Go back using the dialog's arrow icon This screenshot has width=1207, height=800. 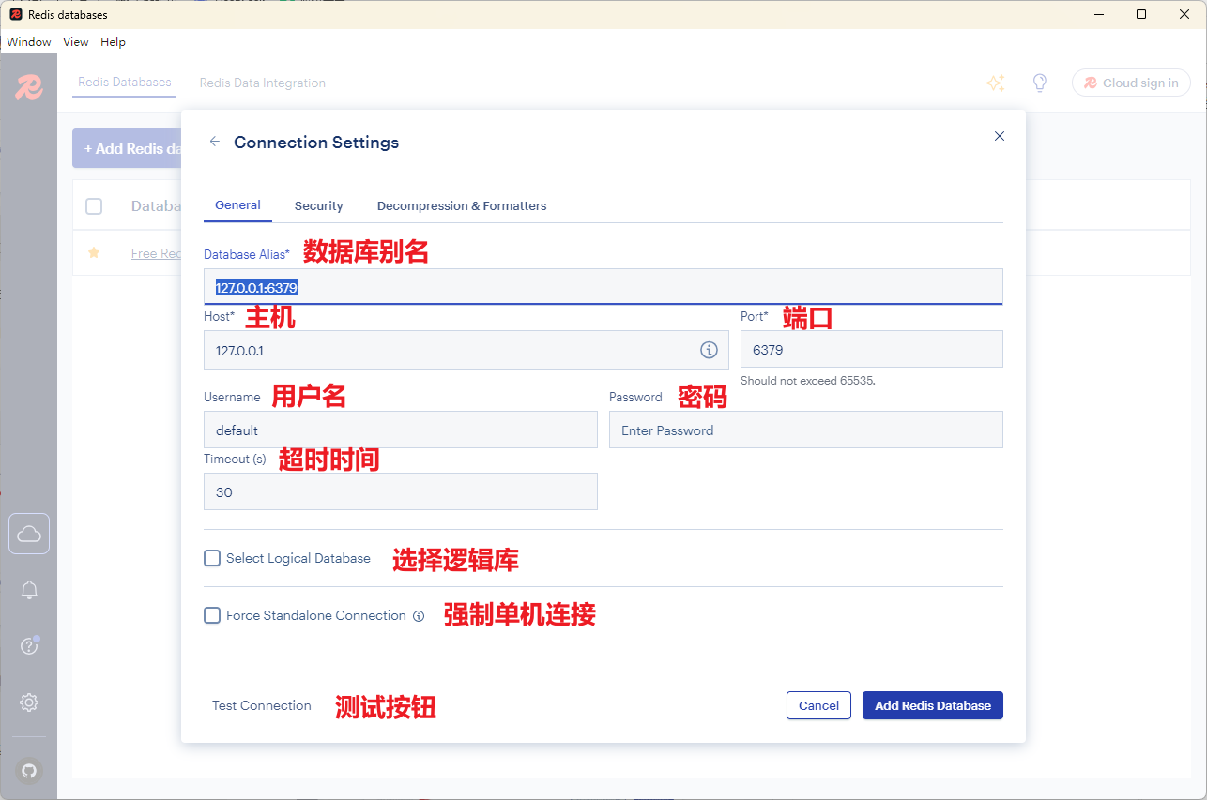tap(215, 142)
